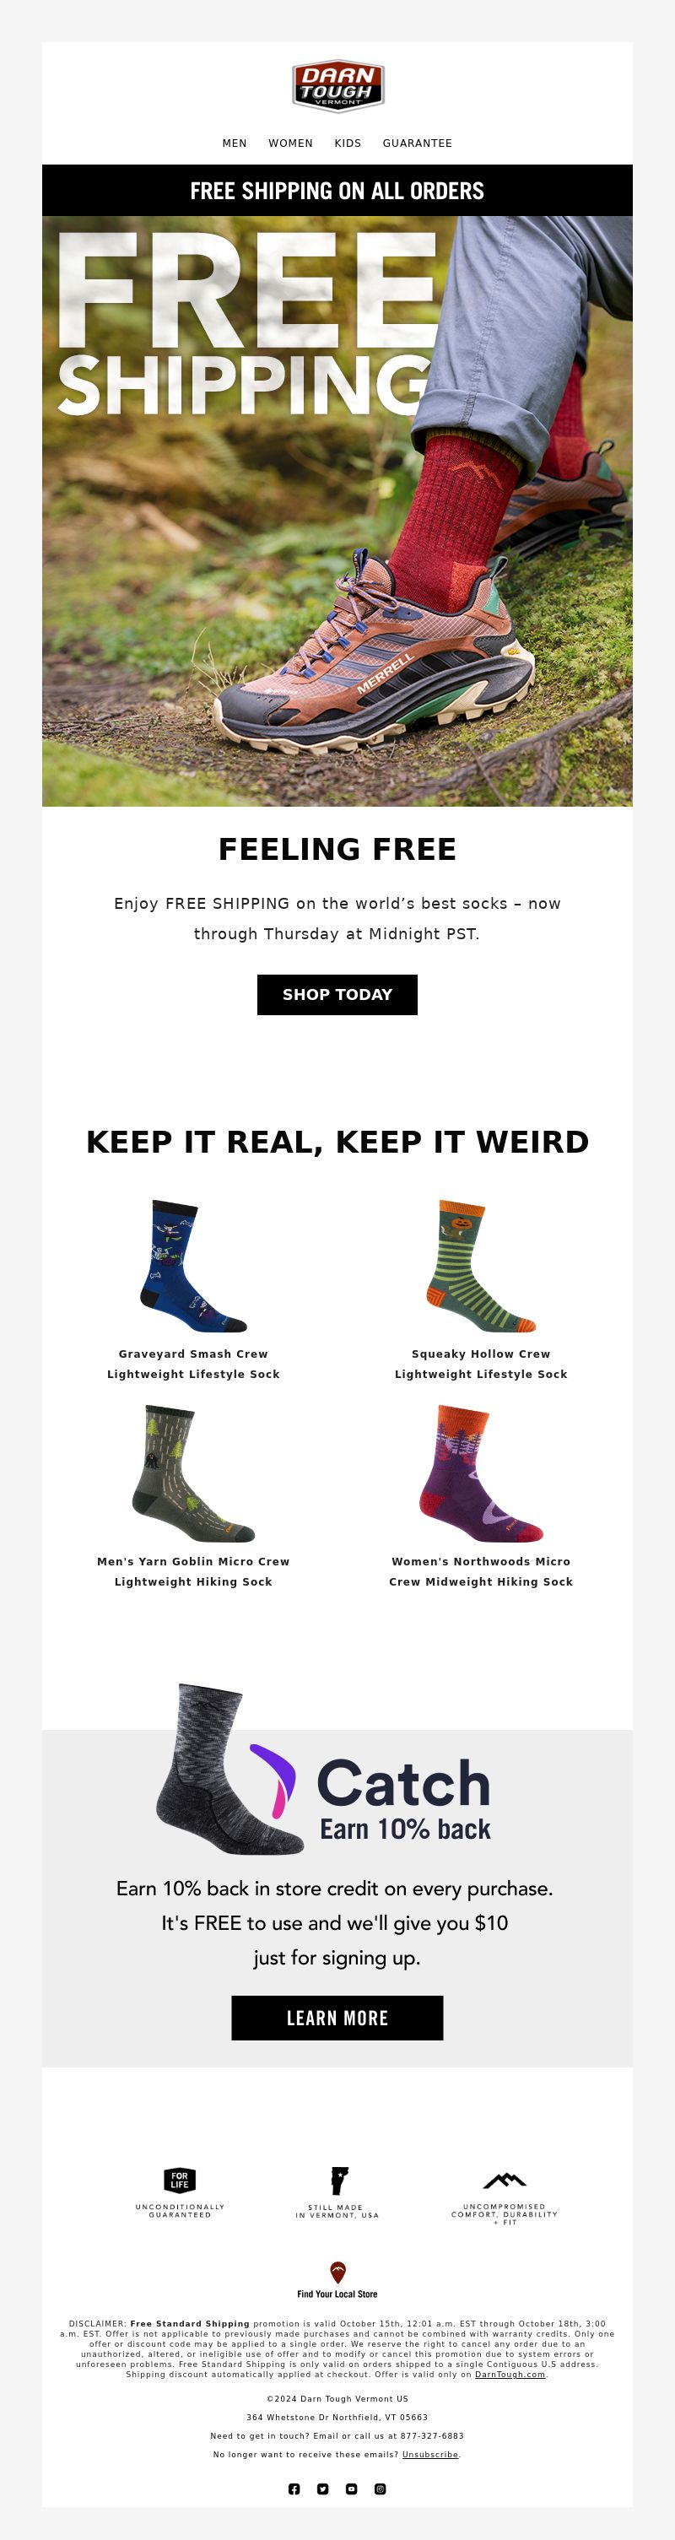
Task: Click the mountain peaks comfort icon
Action: pyautogui.click(x=505, y=2181)
